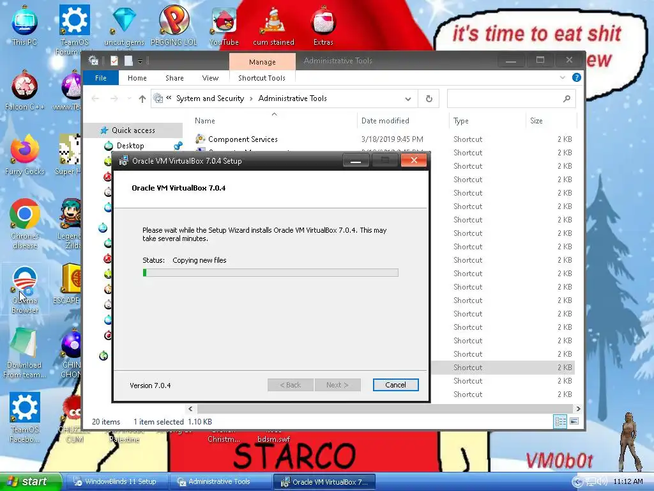Click the search magnifier icon in Explorer
The image size is (654, 491).
[x=567, y=98]
